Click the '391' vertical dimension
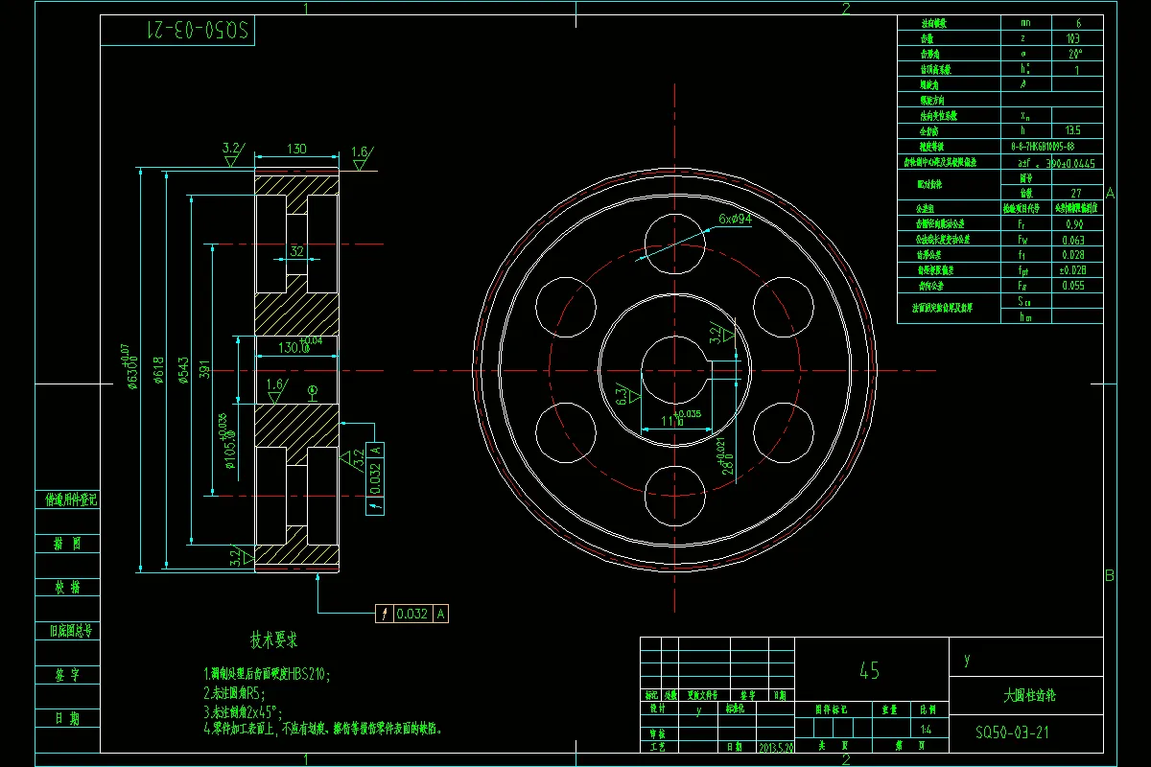The width and height of the screenshot is (1151, 767). coord(205,370)
